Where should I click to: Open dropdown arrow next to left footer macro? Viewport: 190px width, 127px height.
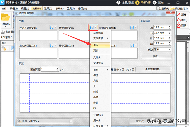tap(55, 45)
